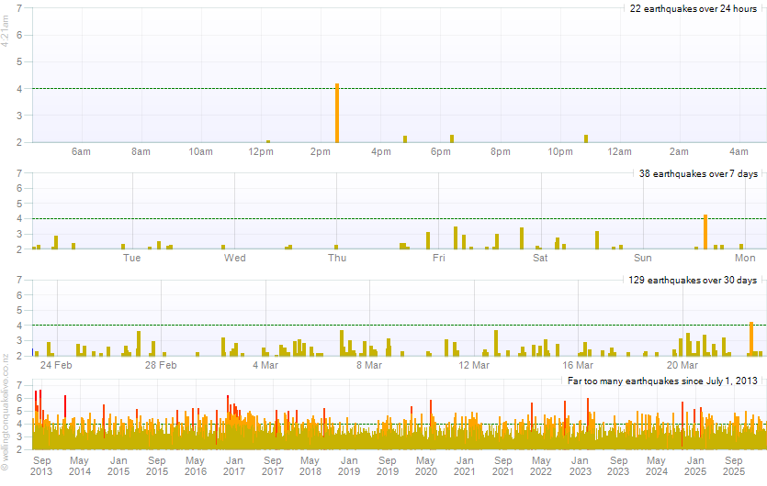
Task: Click the tall orange bar after 2pm
Action: tap(337, 113)
